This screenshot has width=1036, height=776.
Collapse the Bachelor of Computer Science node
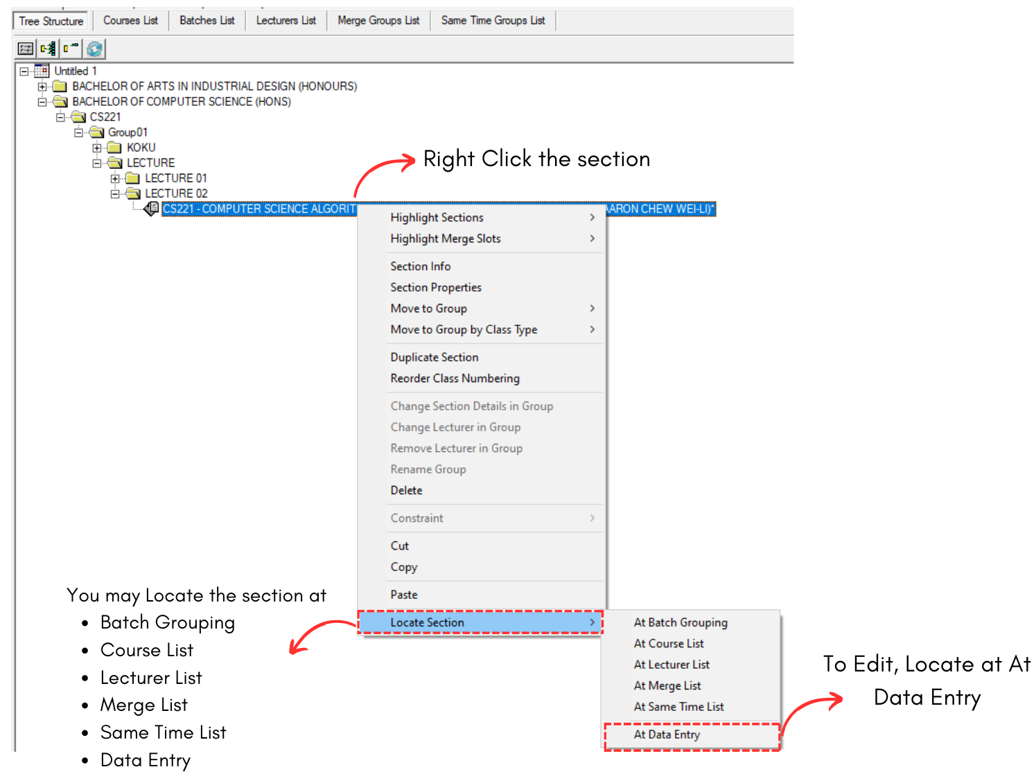tap(42, 102)
